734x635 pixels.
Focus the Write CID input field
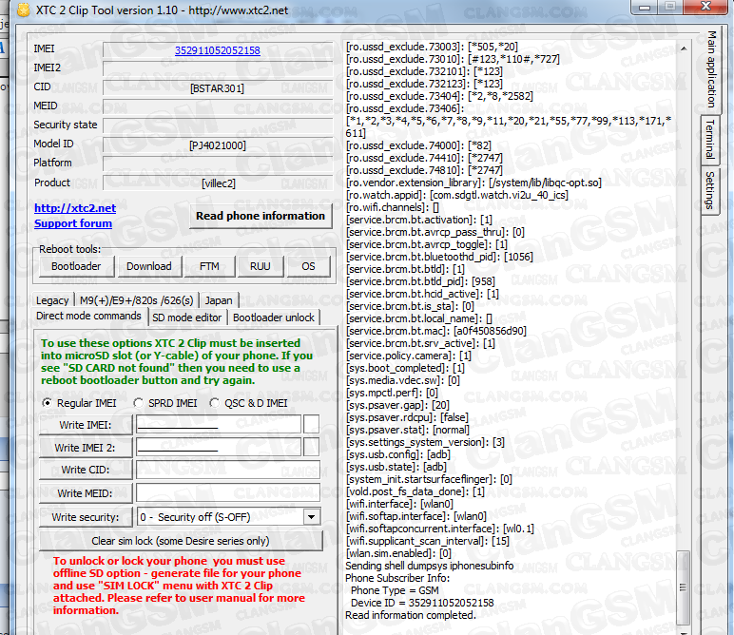point(228,470)
